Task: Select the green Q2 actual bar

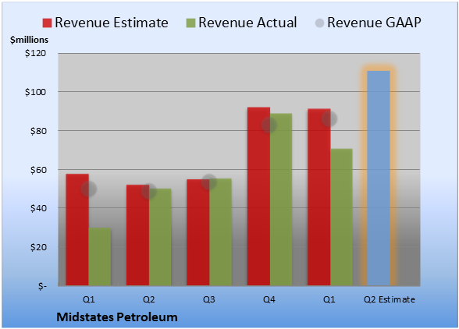Action: pyautogui.click(x=160, y=237)
